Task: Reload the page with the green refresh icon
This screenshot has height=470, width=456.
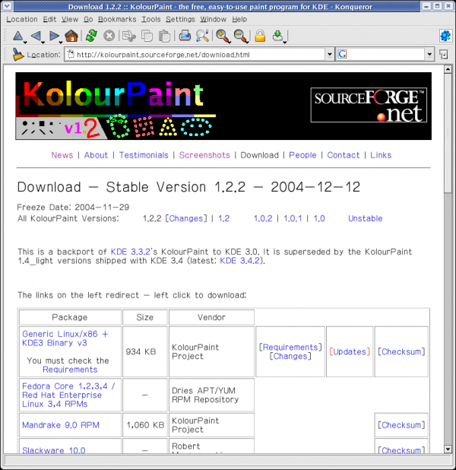Action: click(x=91, y=36)
